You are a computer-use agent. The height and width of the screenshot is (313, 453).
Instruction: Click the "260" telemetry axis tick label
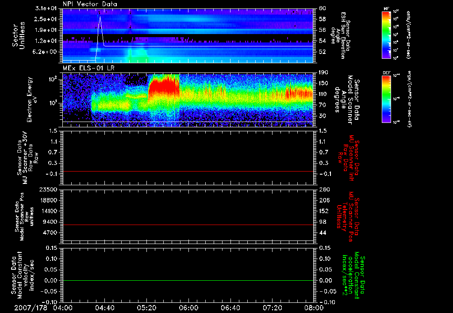coord(324,189)
